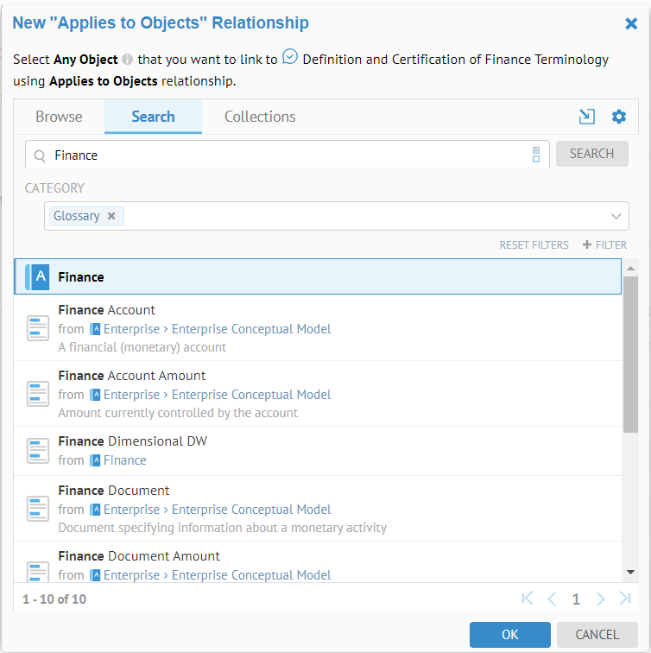Click the pop-out arrow icon near gear
This screenshot has width=651, height=653.
(x=587, y=117)
